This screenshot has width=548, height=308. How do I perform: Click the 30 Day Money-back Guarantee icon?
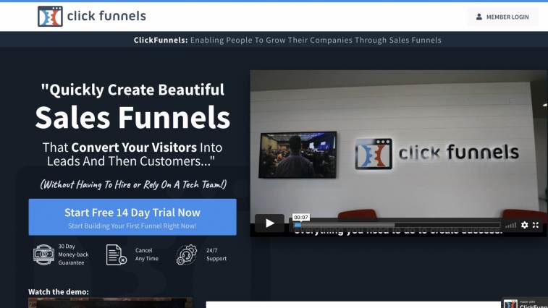click(43, 254)
